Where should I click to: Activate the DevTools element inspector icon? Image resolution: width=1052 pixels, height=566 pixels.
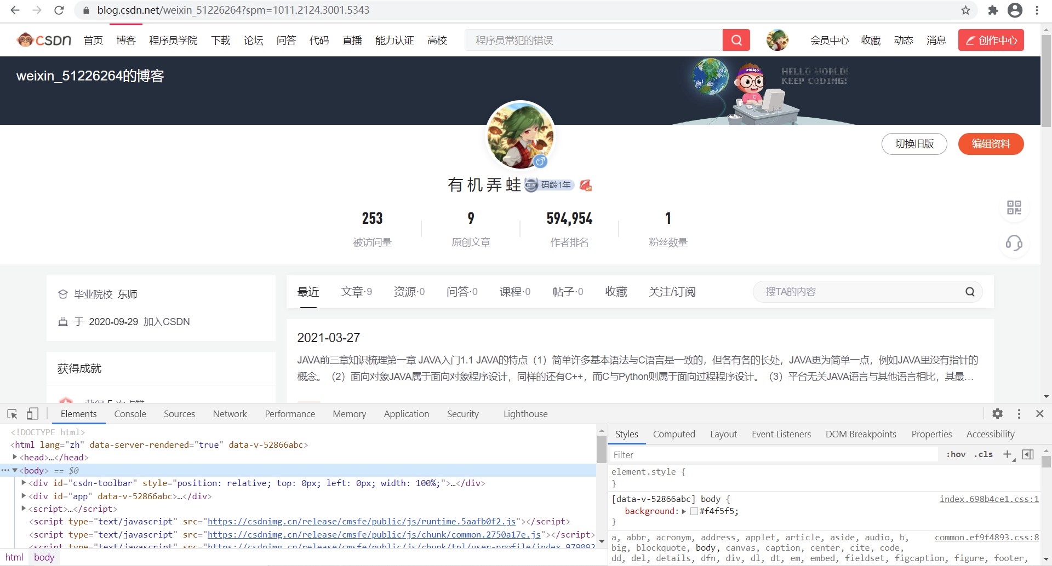[x=12, y=414]
